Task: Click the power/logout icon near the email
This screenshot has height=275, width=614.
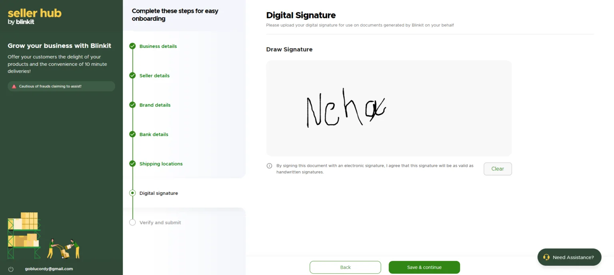Action: pos(11,269)
